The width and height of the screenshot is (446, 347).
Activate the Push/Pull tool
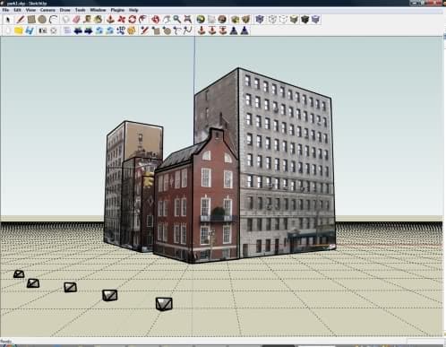(110, 20)
